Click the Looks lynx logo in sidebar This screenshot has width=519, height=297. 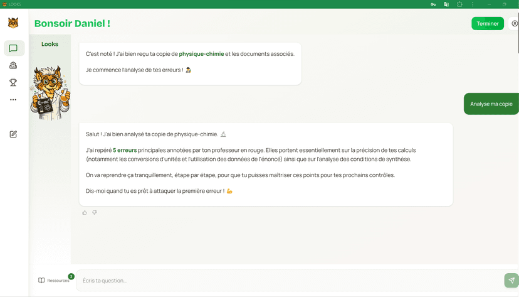pyautogui.click(x=13, y=23)
